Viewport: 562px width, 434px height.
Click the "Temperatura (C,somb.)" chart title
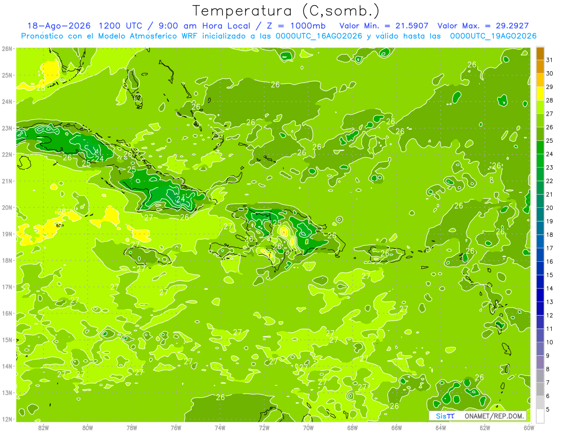(286, 11)
